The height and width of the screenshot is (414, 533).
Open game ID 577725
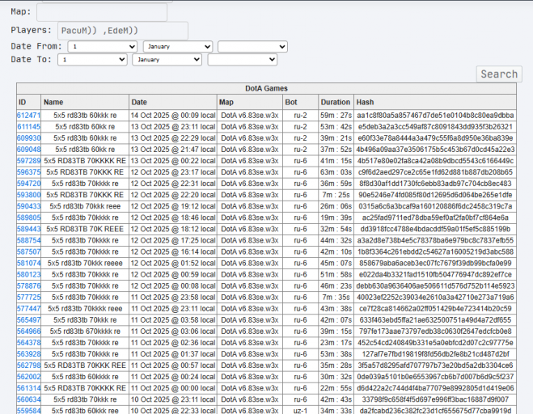click(28, 298)
